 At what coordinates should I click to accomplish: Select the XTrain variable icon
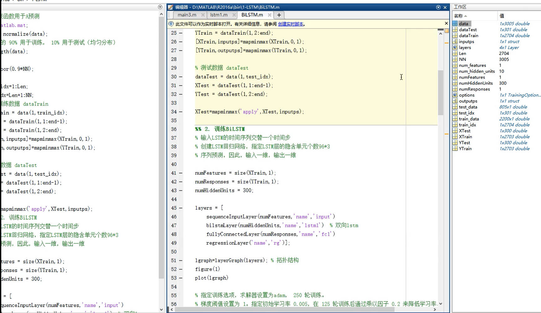pyautogui.click(x=455, y=136)
